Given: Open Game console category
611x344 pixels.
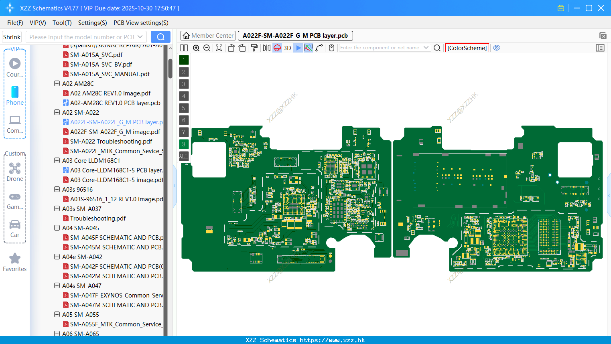Looking at the screenshot, I should pyautogui.click(x=15, y=200).
